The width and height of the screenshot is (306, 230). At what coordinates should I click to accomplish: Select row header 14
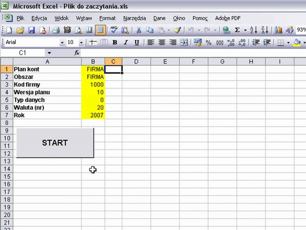[x=7, y=169]
